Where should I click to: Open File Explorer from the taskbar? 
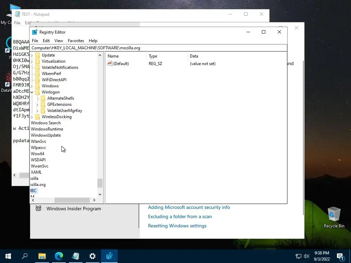click(42, 256)
